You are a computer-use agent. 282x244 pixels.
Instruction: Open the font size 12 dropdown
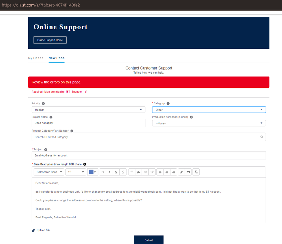click(x=76, y=172)
